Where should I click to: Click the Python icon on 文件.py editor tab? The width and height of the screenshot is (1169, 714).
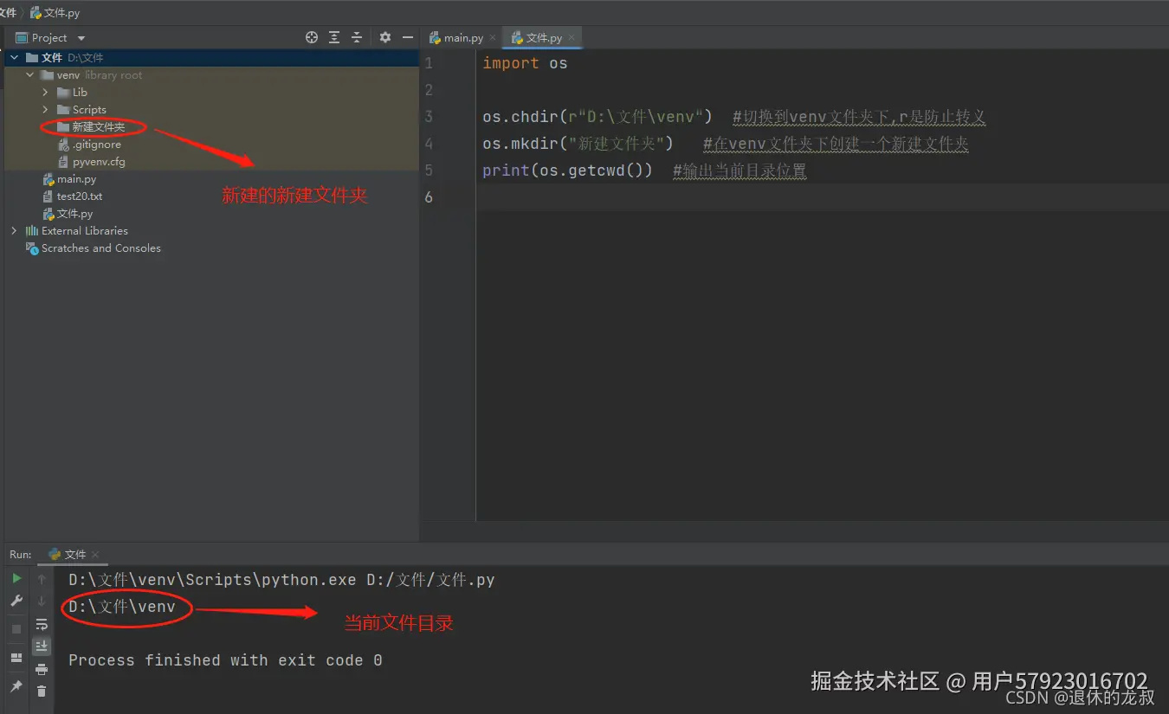click(517, 38)
